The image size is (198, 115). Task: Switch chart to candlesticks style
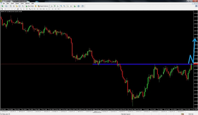55,6
